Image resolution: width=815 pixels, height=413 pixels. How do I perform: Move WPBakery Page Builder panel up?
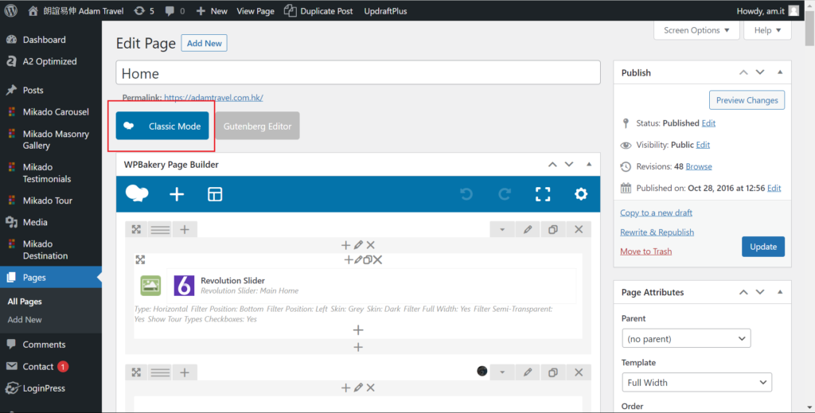pos(552,164)
